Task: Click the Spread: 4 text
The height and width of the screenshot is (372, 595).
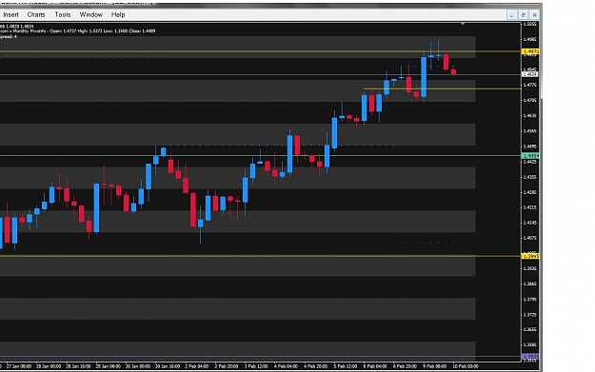Action: click(9, 36)
